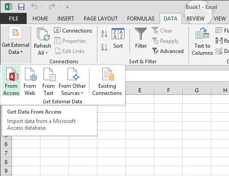The image size is (229, 176).
Task: Click the Data Validation icon
Action: [219, 51]
